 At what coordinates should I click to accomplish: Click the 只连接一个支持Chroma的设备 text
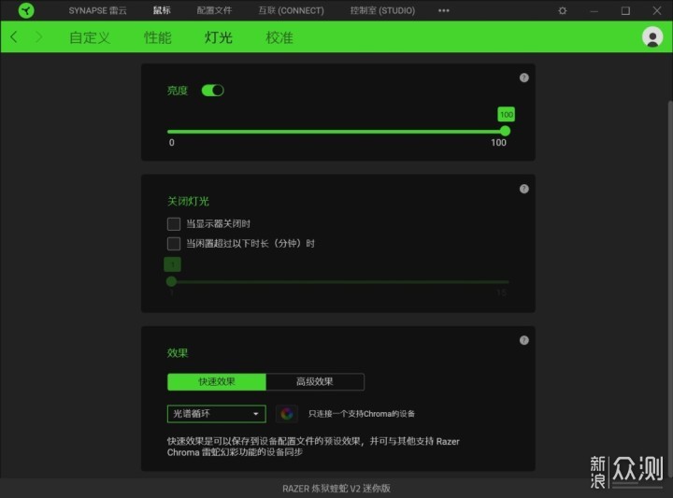362,414
